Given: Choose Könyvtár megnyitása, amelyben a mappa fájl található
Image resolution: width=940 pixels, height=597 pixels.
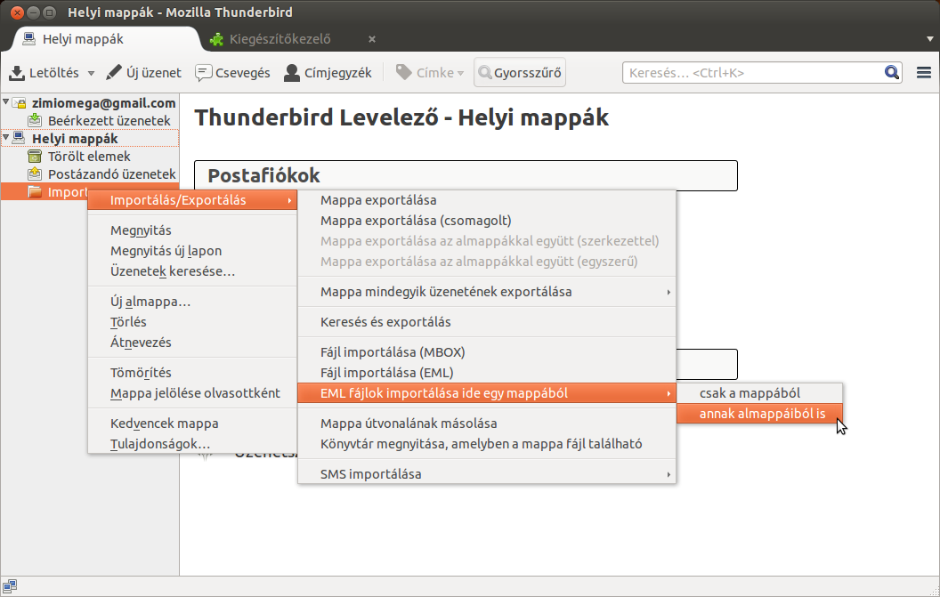Looking at the screenshot, I should pyautogui.click(x=487, y=444).
